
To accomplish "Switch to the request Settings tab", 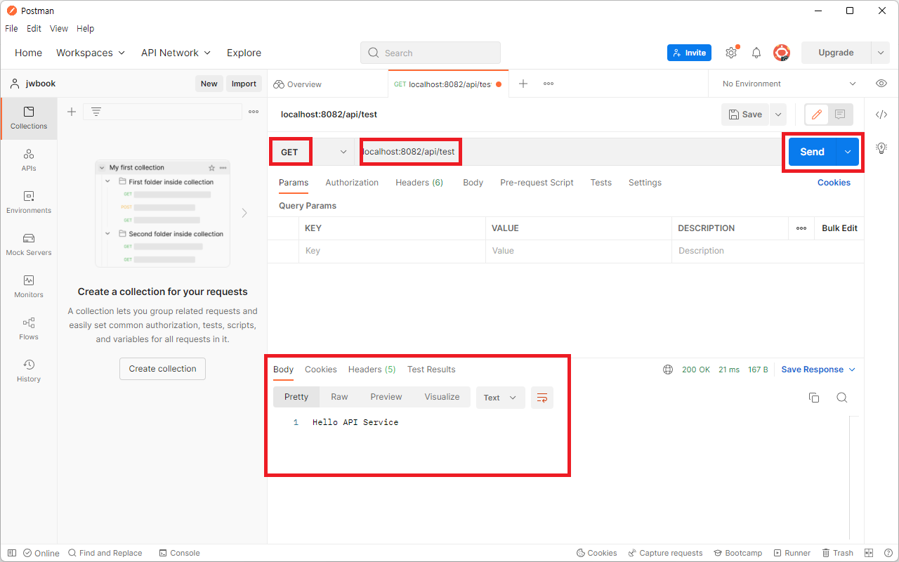I will tap(645, 183).
